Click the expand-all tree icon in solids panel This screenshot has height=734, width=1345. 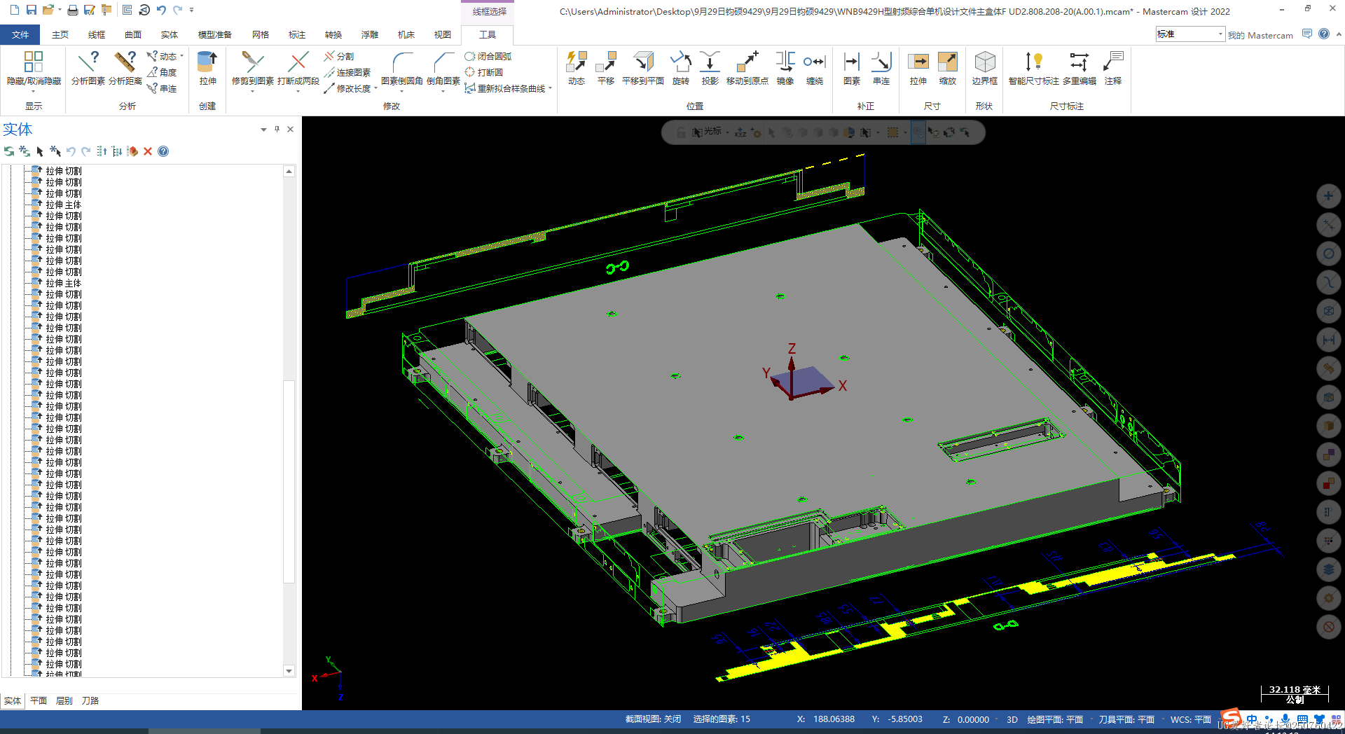pyautogui.click(x=117, y=151)
